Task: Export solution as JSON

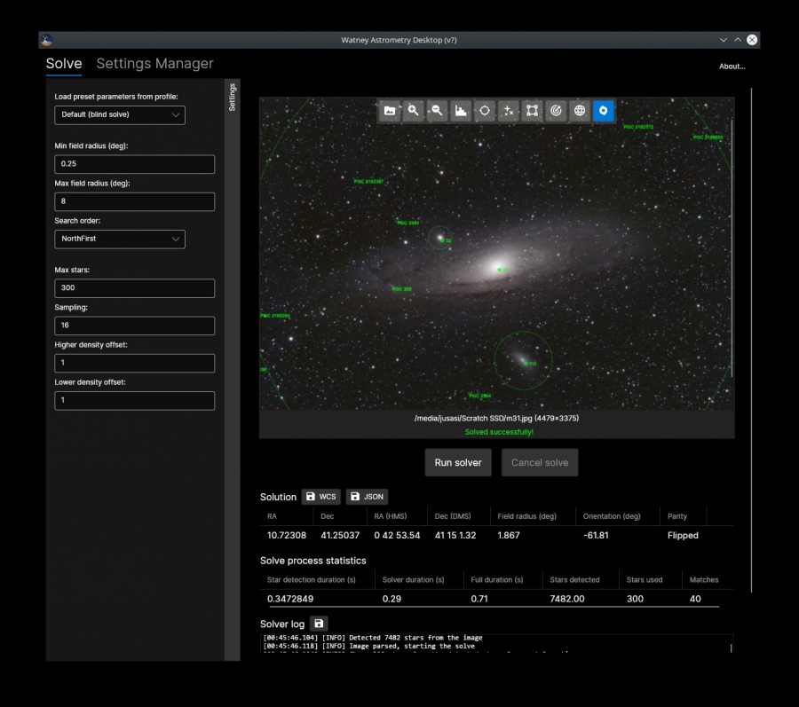Action: coord(367,497)
